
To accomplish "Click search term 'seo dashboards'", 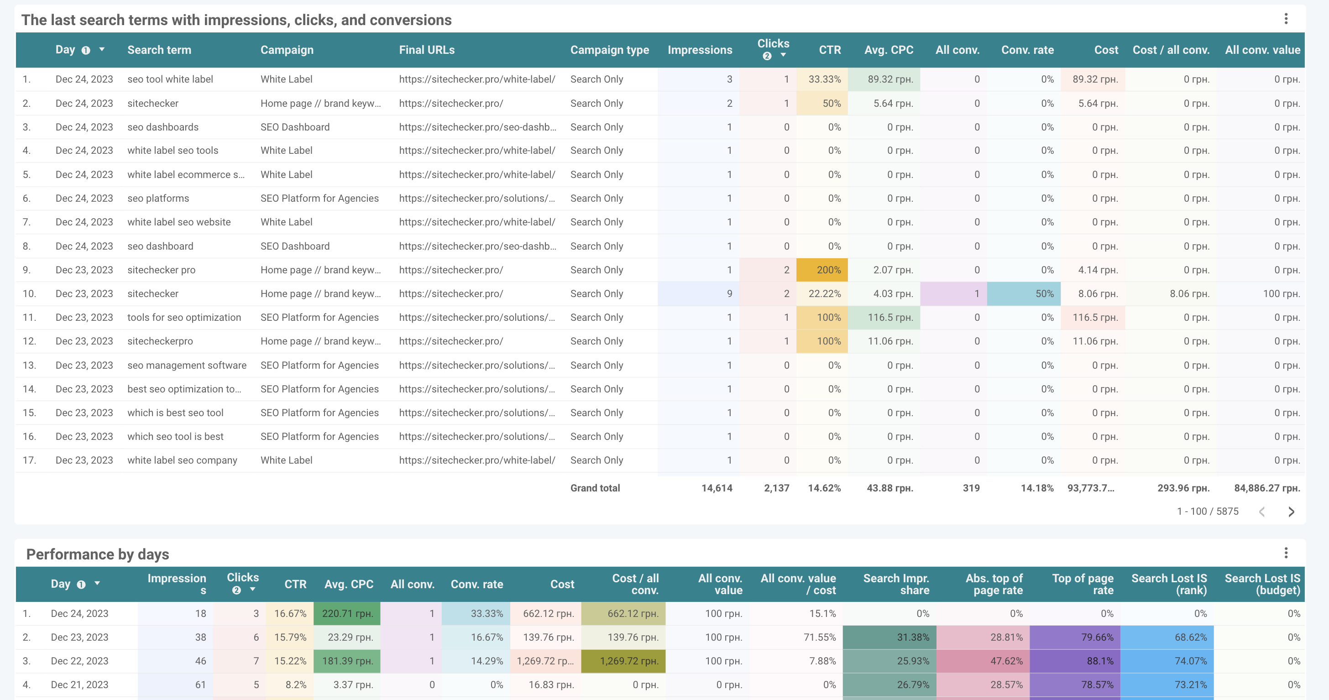I will [163, 127].
